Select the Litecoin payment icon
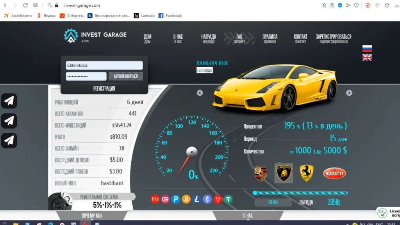Viewport: 400px width, 225px height. point(197,199)
